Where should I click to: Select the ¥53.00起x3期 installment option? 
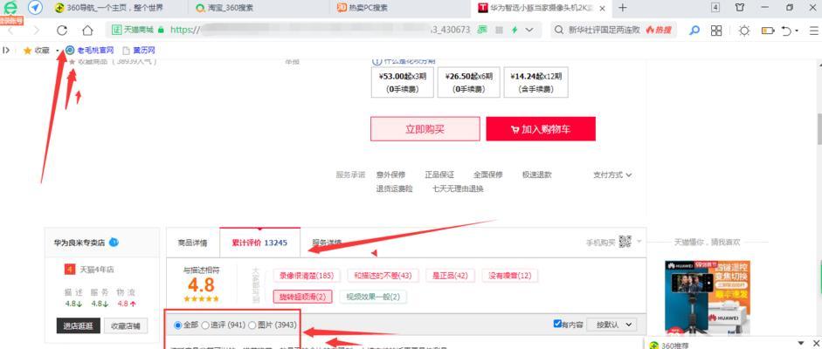pos(403,82)
